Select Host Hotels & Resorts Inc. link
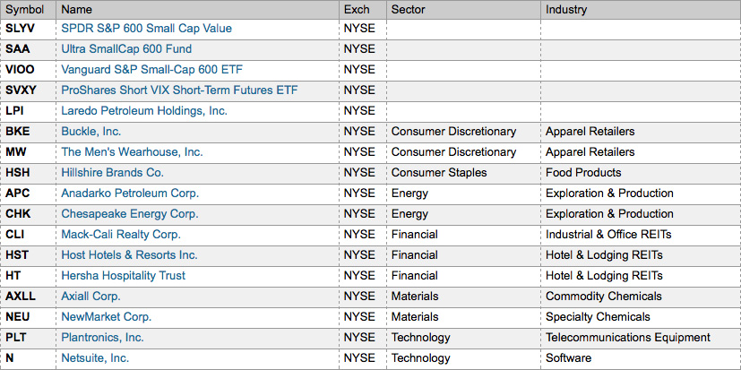 (x=129, y=255)
